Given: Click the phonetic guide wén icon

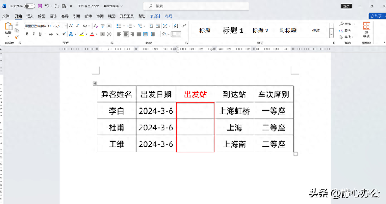Looking at the screenshot, I should (x=102, y=26).
